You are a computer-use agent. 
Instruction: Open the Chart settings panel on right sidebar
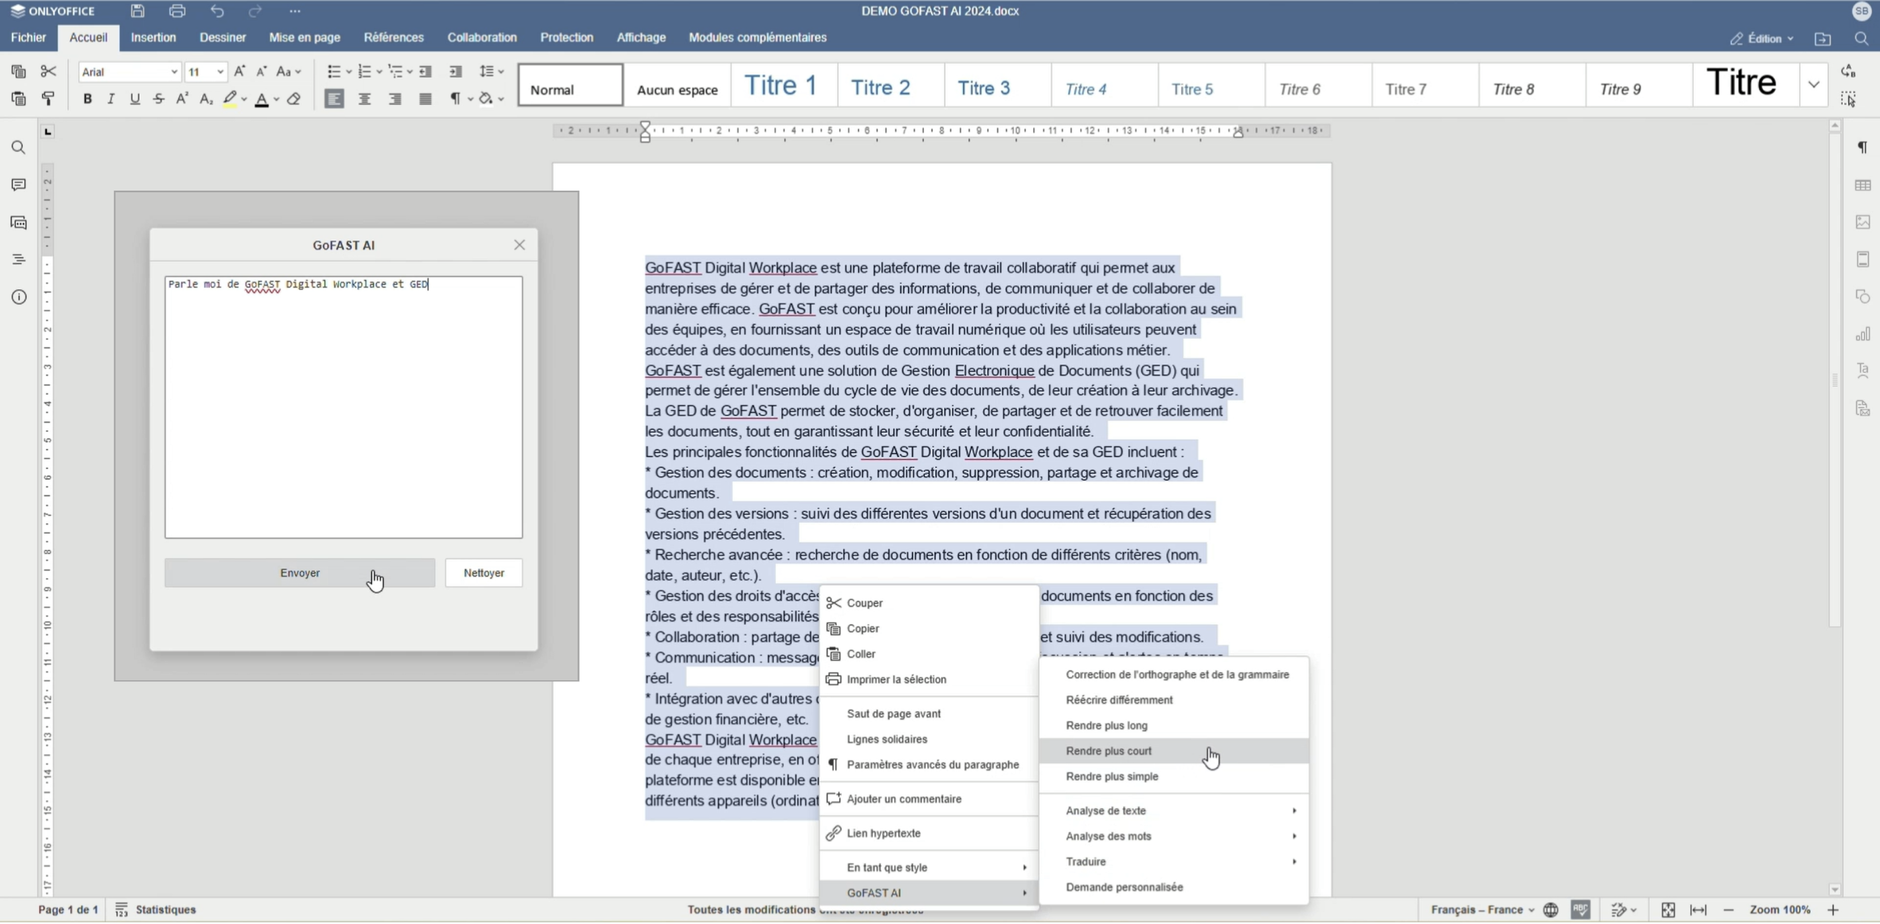tap(1863, 334)
